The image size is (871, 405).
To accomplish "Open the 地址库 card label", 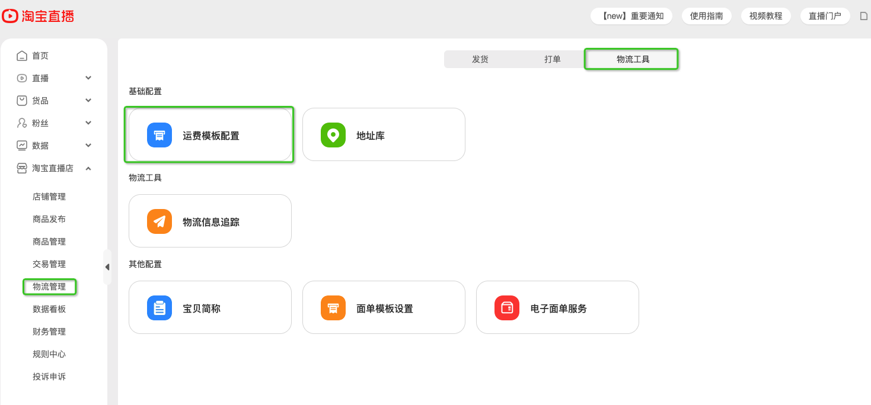I will tap(371, 136).
